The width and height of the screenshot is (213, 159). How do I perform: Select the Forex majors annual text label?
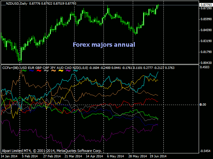pyautogui.click(x=104, y=45)
